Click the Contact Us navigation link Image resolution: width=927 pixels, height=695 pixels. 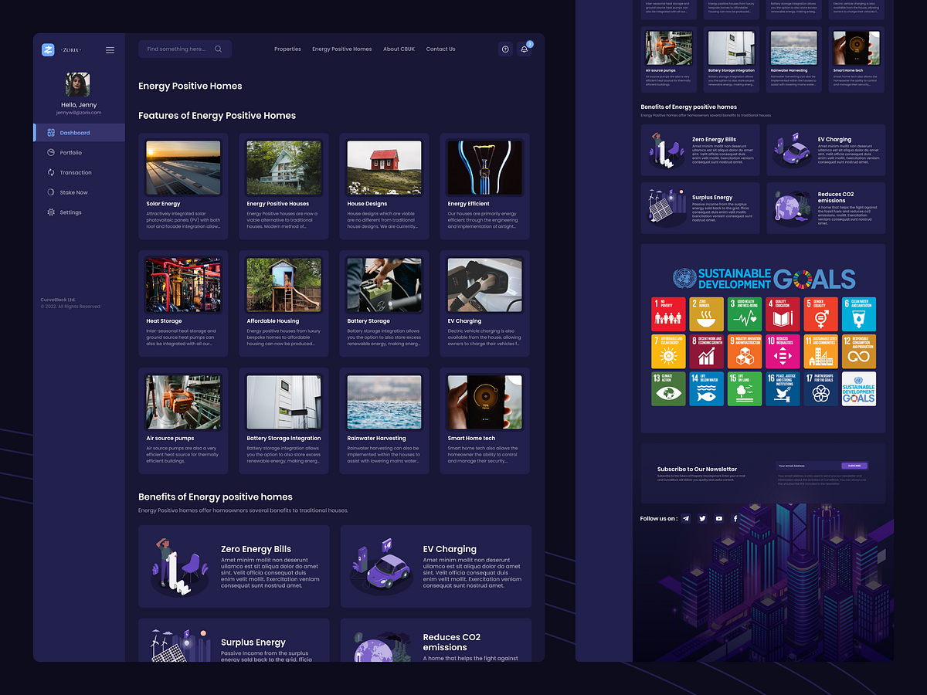click(440, 49)
